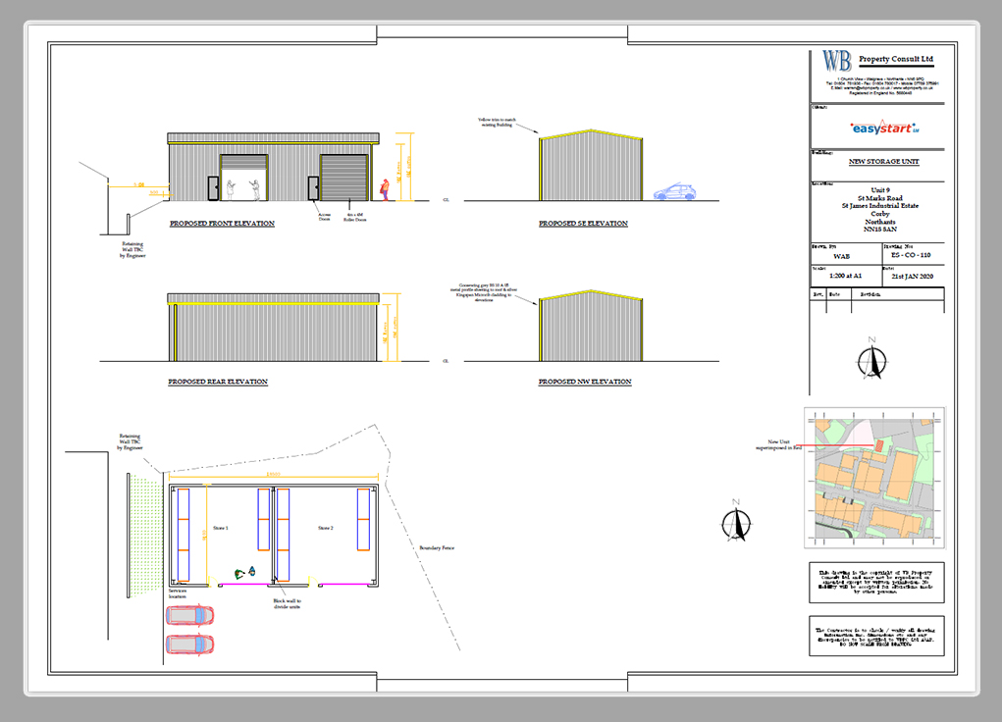Click the 'Store 1' room label
Image resolution: width=1002 pixels, height=722 pixels.
click(221, 529)
